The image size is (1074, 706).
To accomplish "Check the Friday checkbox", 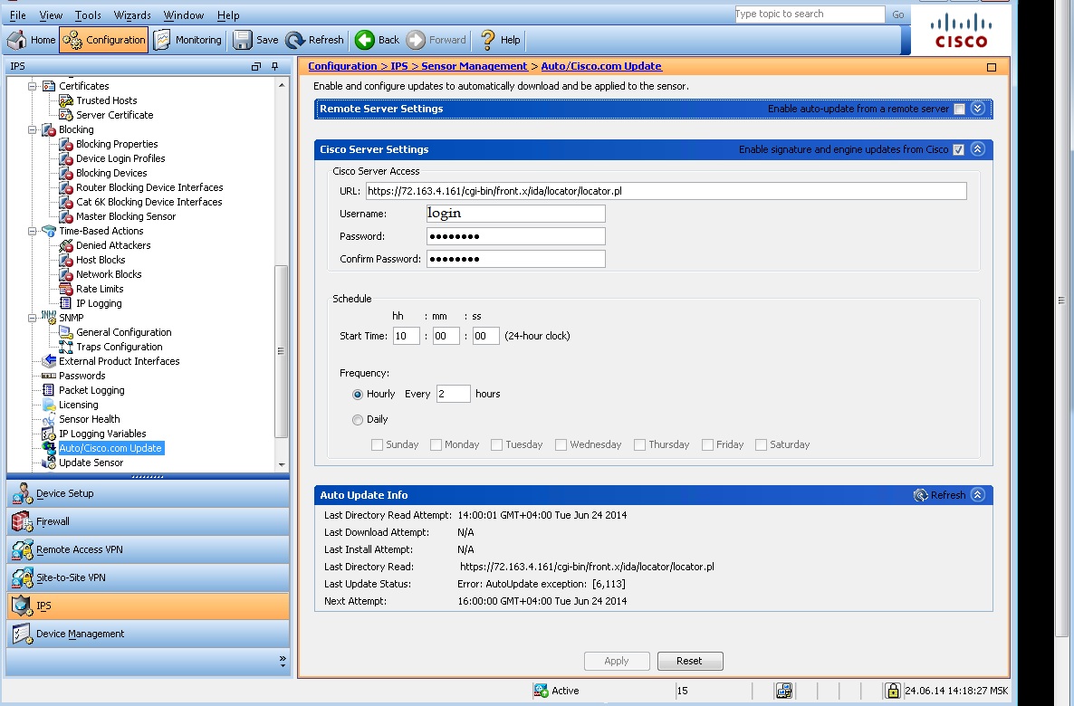I will coord(707,445).
